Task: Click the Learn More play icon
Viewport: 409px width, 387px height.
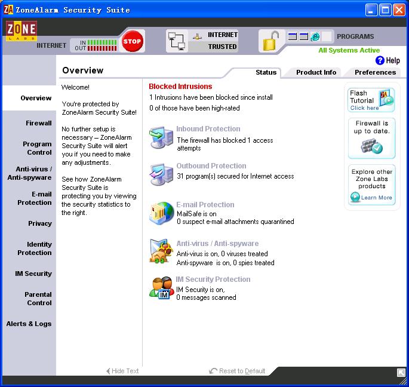Action: pos(355,197)
